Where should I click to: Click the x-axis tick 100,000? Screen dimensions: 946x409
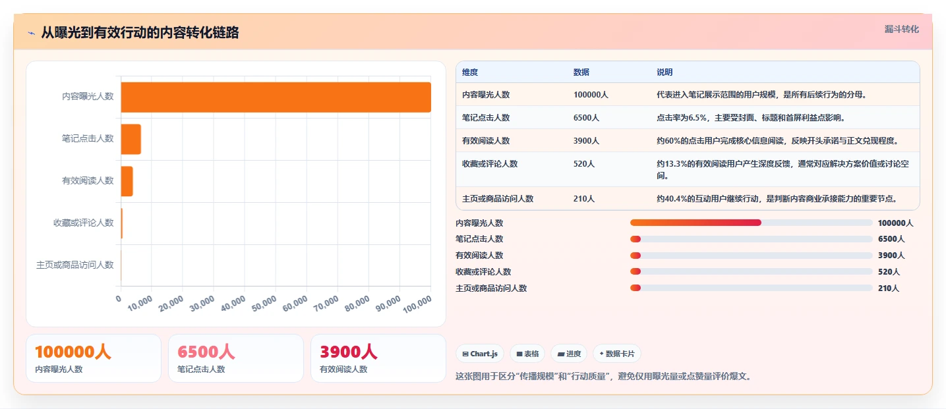[x=416, y=304]
